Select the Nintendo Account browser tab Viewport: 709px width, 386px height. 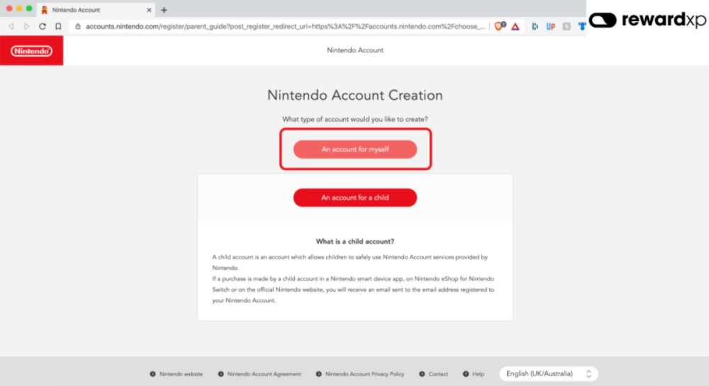pyautogui.click(x=96, y=9)
